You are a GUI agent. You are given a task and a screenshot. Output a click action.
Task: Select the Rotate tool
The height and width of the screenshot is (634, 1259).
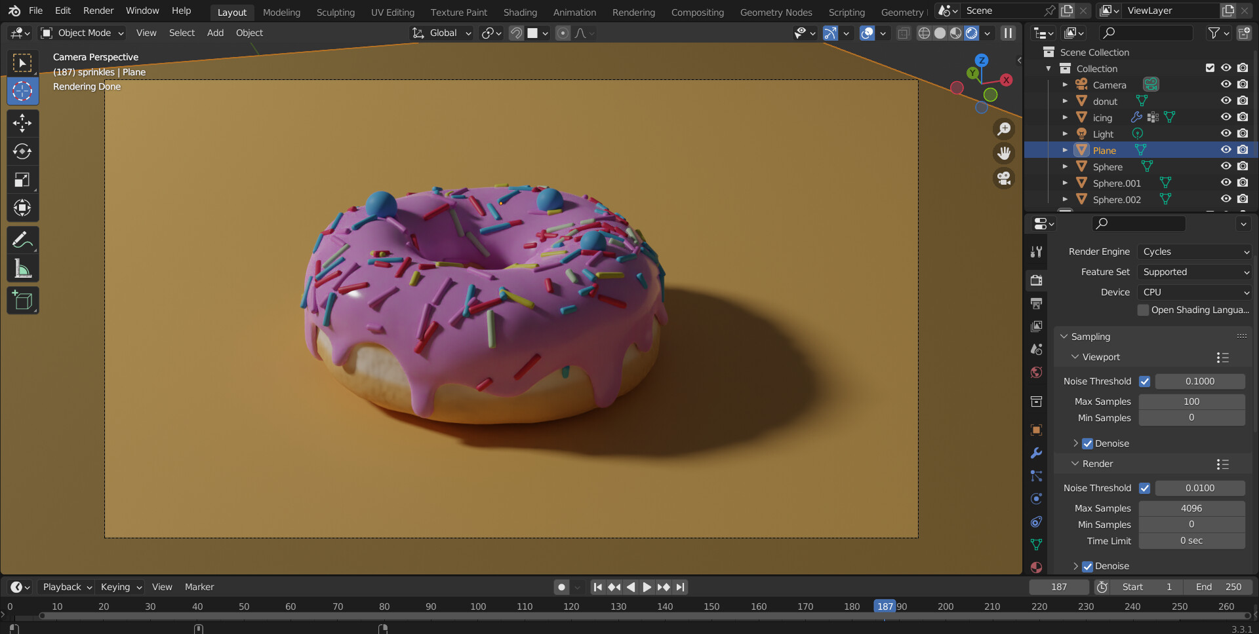coord(22,151)
